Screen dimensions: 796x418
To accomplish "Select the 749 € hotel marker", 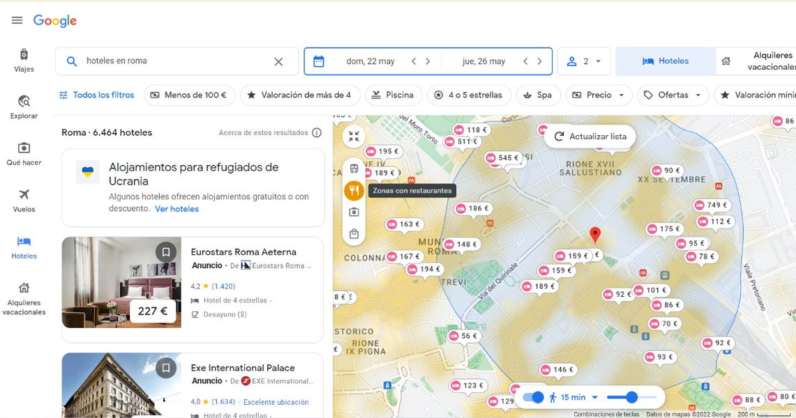I will click(x=712, y=206).
